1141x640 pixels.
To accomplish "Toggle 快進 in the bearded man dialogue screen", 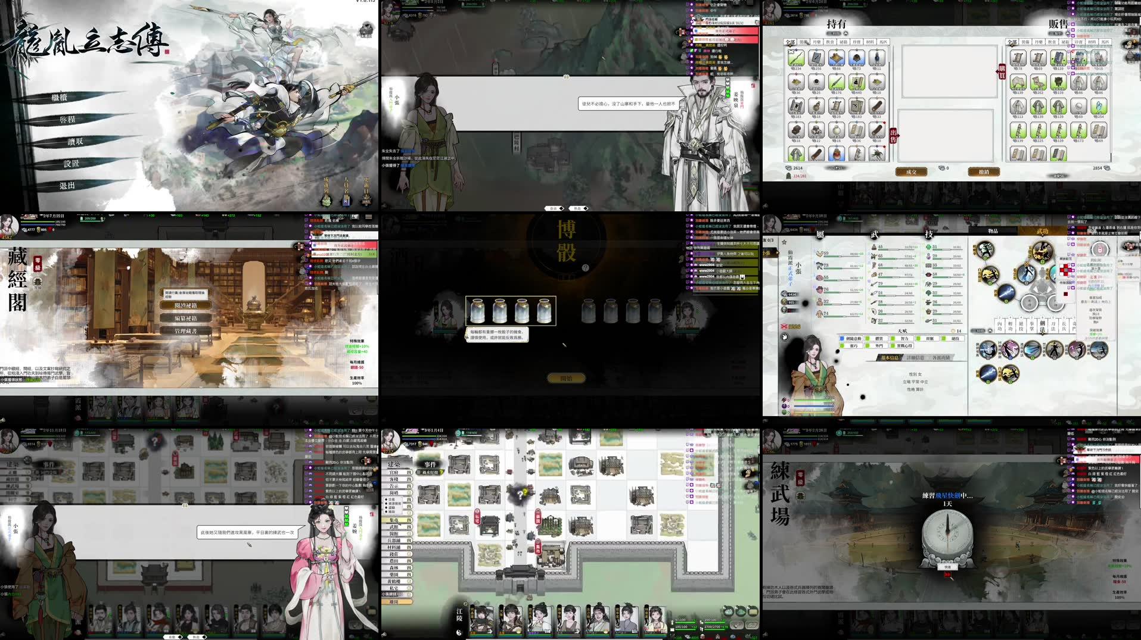I will pos(579,208).
